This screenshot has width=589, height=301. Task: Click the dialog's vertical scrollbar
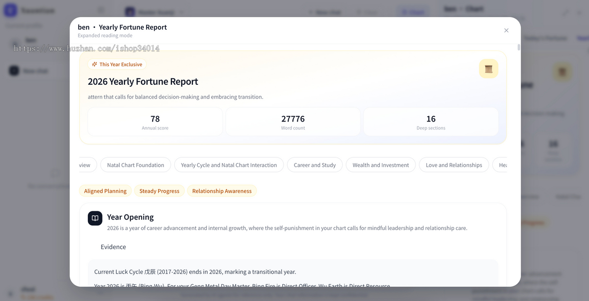tap(518, 47)
